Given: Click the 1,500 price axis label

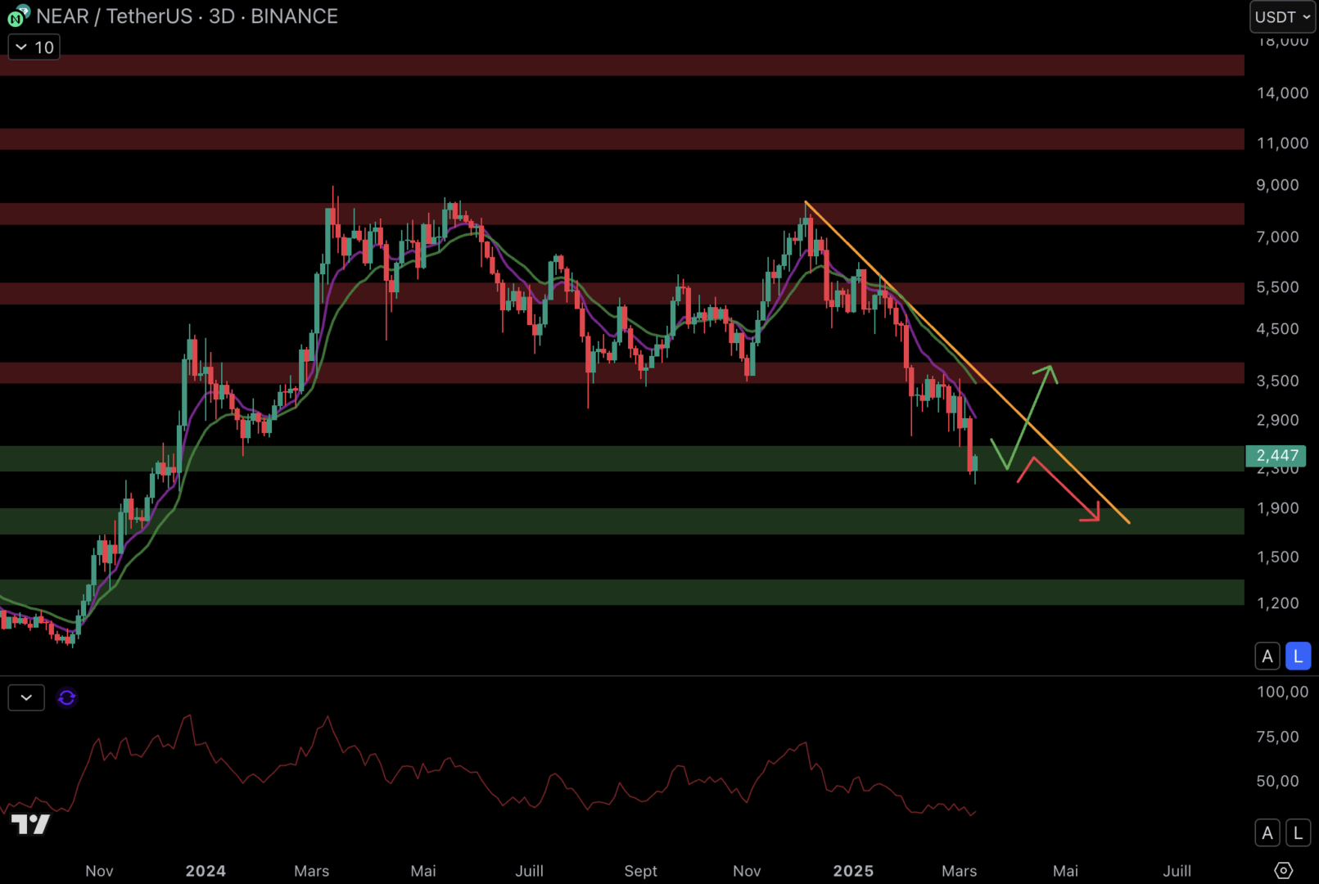Looking at the screenshot, I should pyautogui.click(x=1277, y=557).
